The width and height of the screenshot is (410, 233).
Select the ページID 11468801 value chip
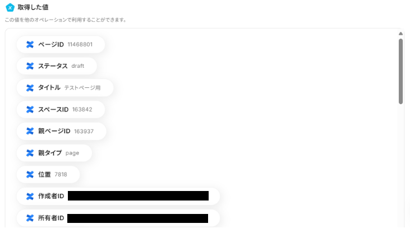[61, 44]
